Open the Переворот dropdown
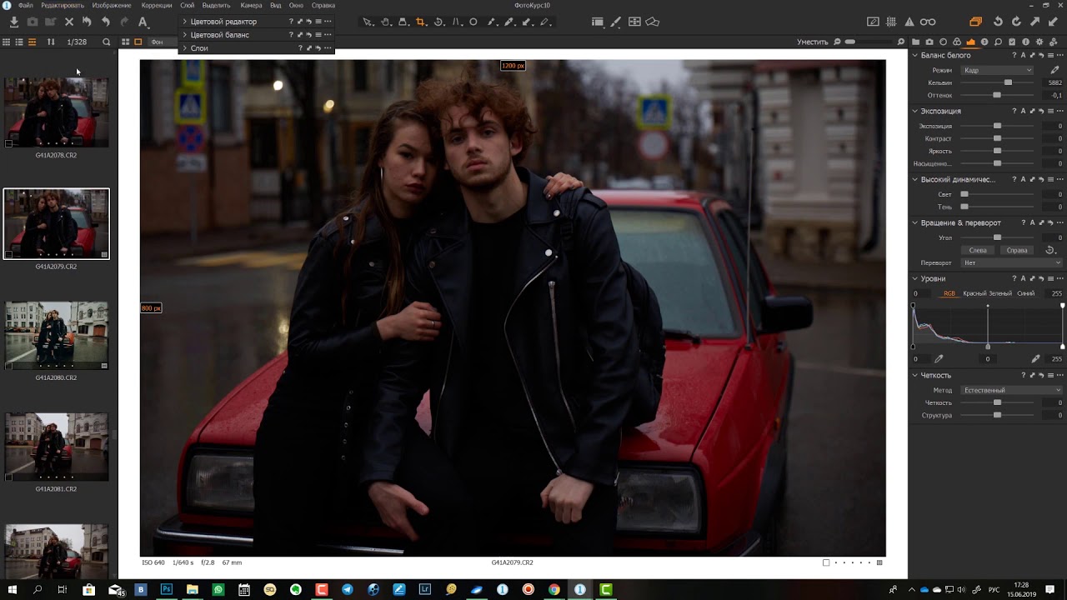The image size is (1067, 600). [x=1011, y=262]
